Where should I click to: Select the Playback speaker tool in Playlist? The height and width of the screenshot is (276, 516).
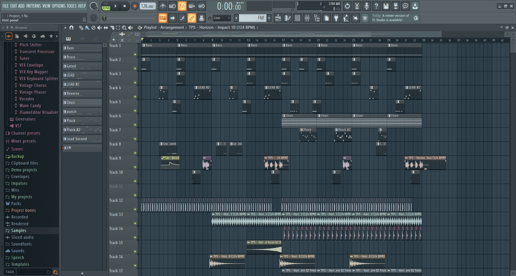tap(130, 28)
